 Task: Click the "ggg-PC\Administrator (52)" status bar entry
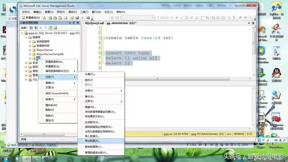[207, 134]
